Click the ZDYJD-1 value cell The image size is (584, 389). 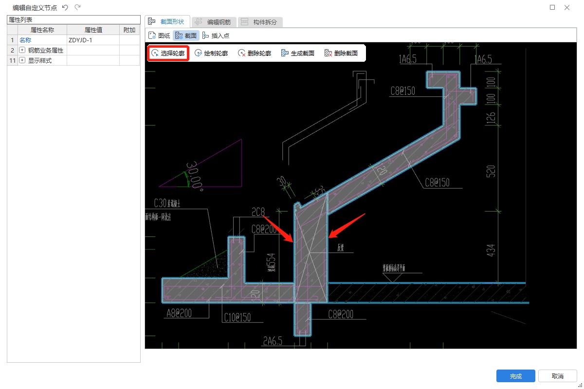pos(93,40)
